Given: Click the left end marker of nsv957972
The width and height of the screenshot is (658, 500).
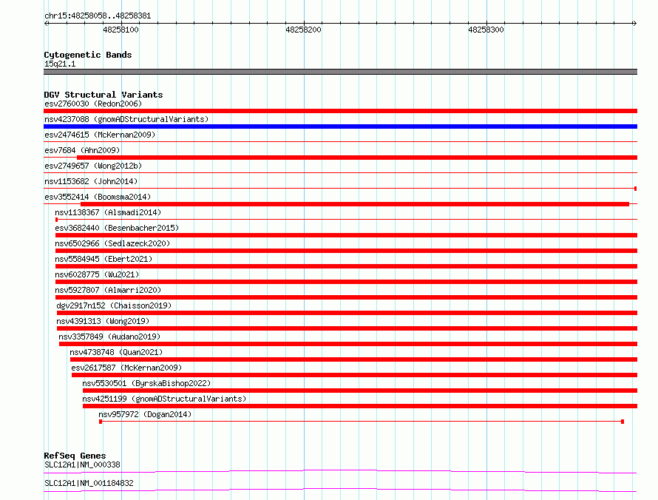Looking at the screenshot, I should [x=101, y=422].
